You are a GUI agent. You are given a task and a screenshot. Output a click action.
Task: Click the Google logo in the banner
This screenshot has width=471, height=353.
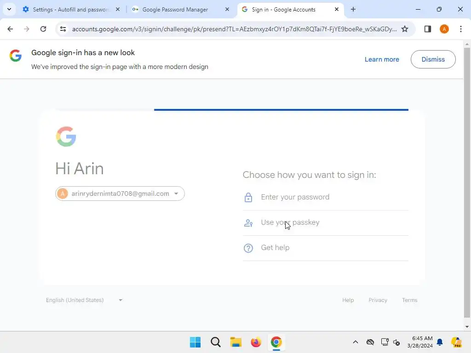[16, 56]
